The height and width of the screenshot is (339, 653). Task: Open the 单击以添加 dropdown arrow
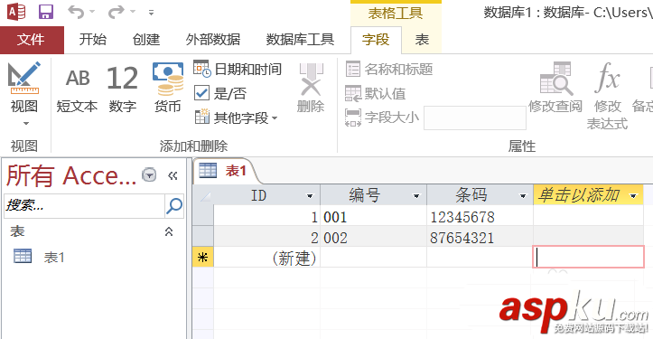click(x=633, y=196)
